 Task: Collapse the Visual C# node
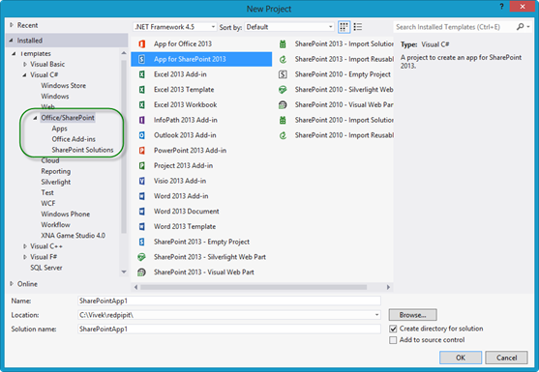(x=25, y=74)
